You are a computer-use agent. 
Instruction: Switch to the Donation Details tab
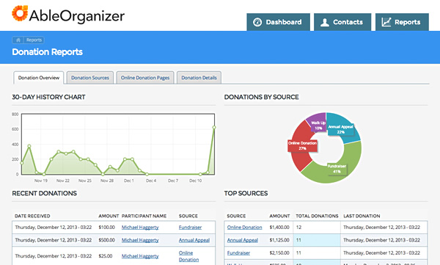point(199,78)
